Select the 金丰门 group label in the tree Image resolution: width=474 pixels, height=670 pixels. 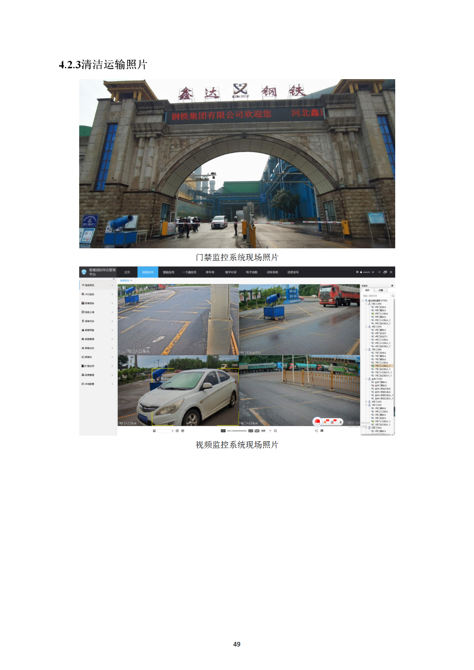pos(377,379)
